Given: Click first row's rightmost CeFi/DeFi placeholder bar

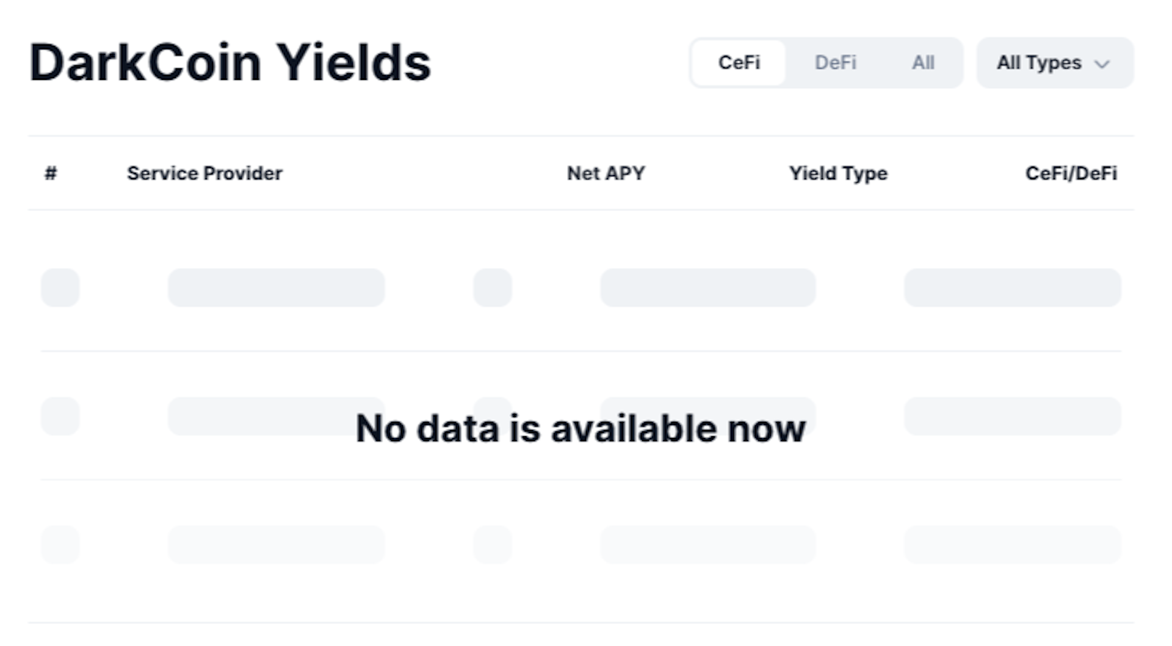Looking at the screenshot, I should coord(1012,287).
